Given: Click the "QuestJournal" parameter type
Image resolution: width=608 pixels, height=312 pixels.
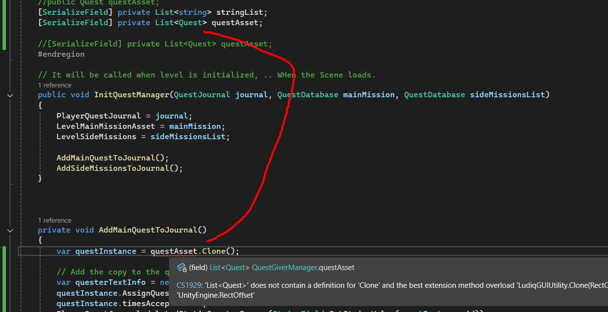Looking at the screenshot, I should [x=202, y=94].
